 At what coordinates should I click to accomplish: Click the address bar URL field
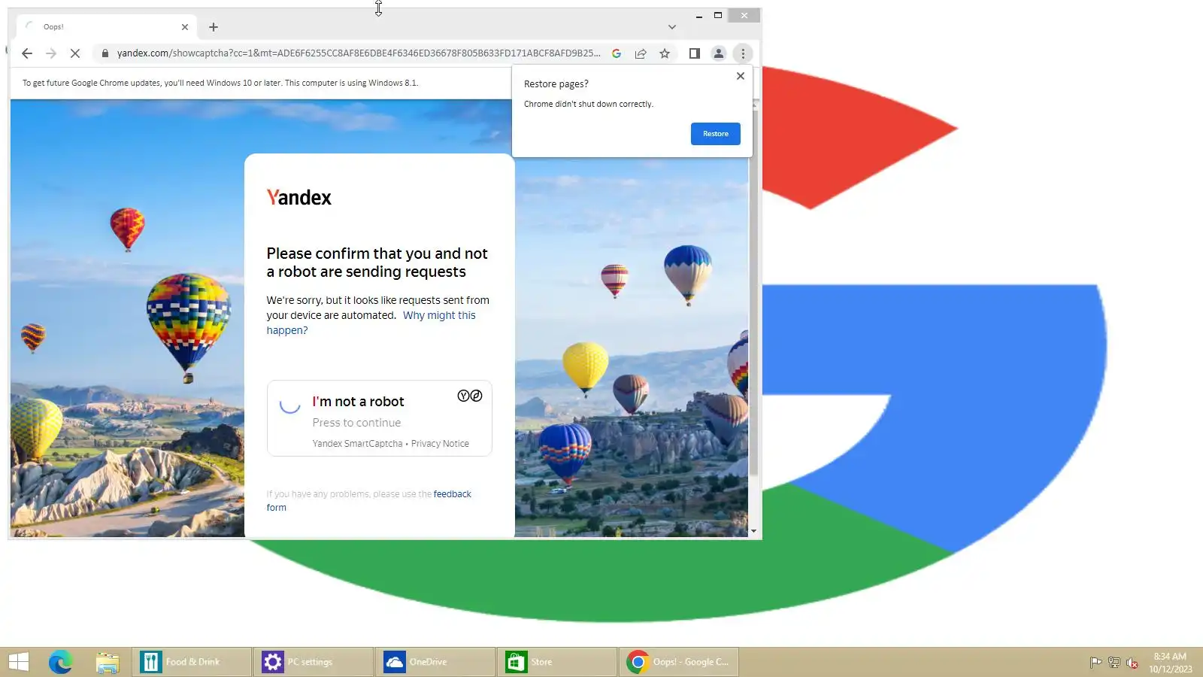click(359, 53)
